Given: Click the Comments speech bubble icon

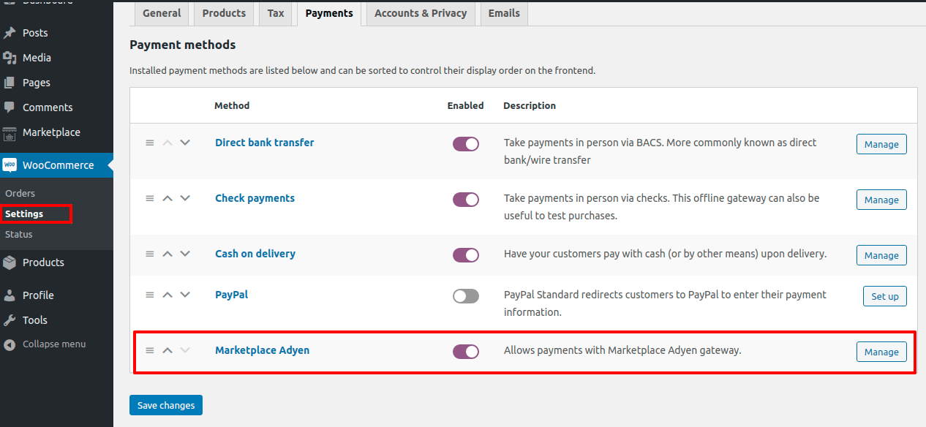Looking at the screenshot, I should (10, 107).
